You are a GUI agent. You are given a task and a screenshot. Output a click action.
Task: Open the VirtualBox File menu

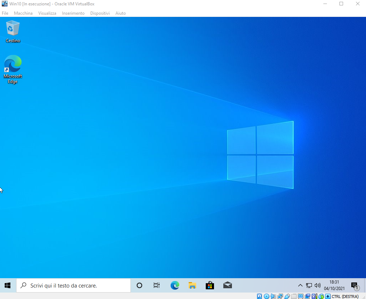[x=5, y=13]
